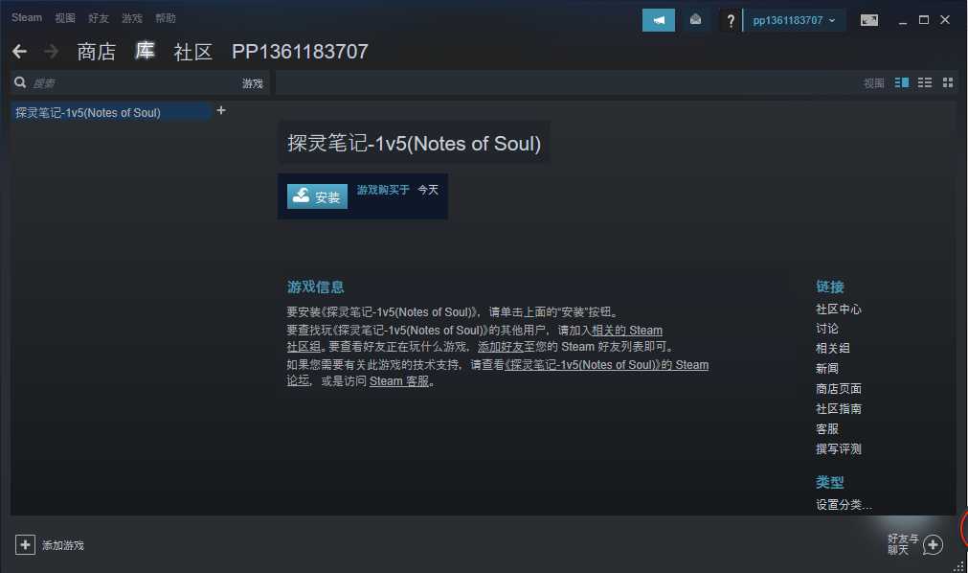
Task: Open 商店页面 link
Action: click(839, 388)
